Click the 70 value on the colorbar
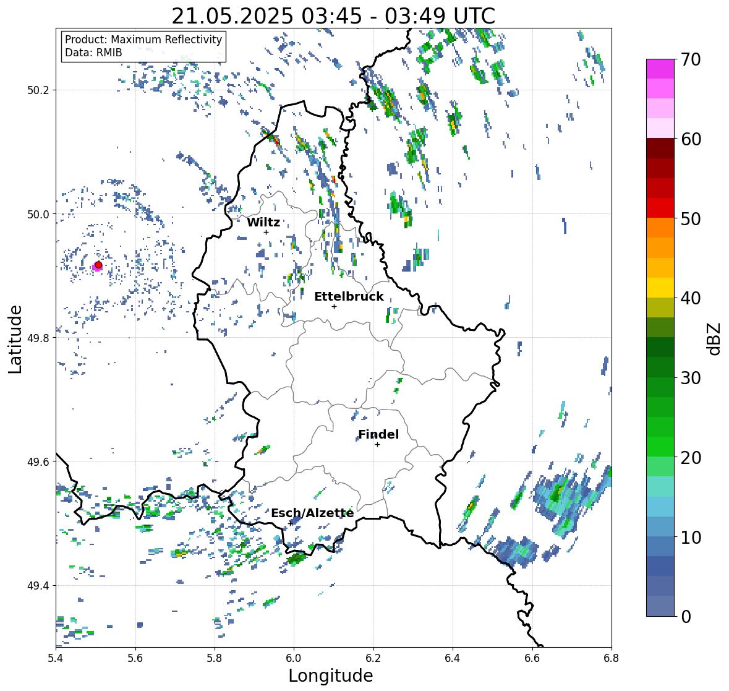 point(691,59)
